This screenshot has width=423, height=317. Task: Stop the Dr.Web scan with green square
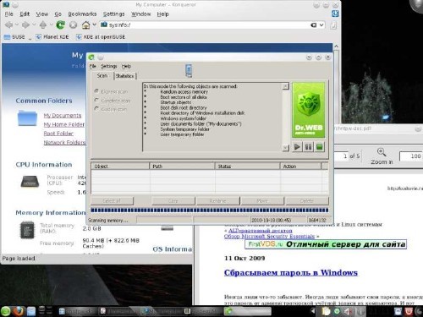(x=320, y=147)
